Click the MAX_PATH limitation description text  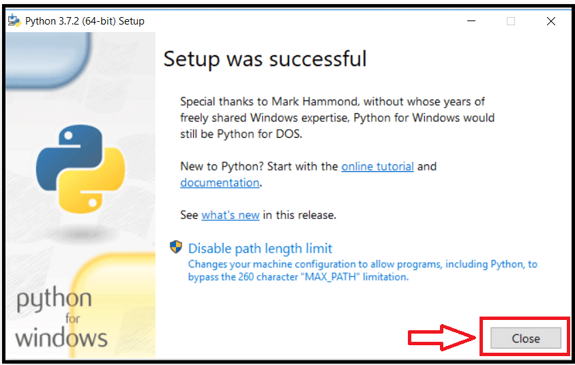click(x=362, y=270)
